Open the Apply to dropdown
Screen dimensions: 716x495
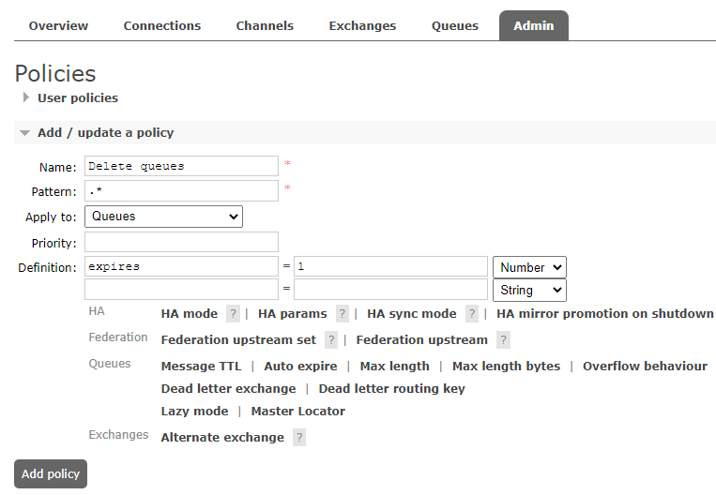pyautogui.click(x=163, y=217)
